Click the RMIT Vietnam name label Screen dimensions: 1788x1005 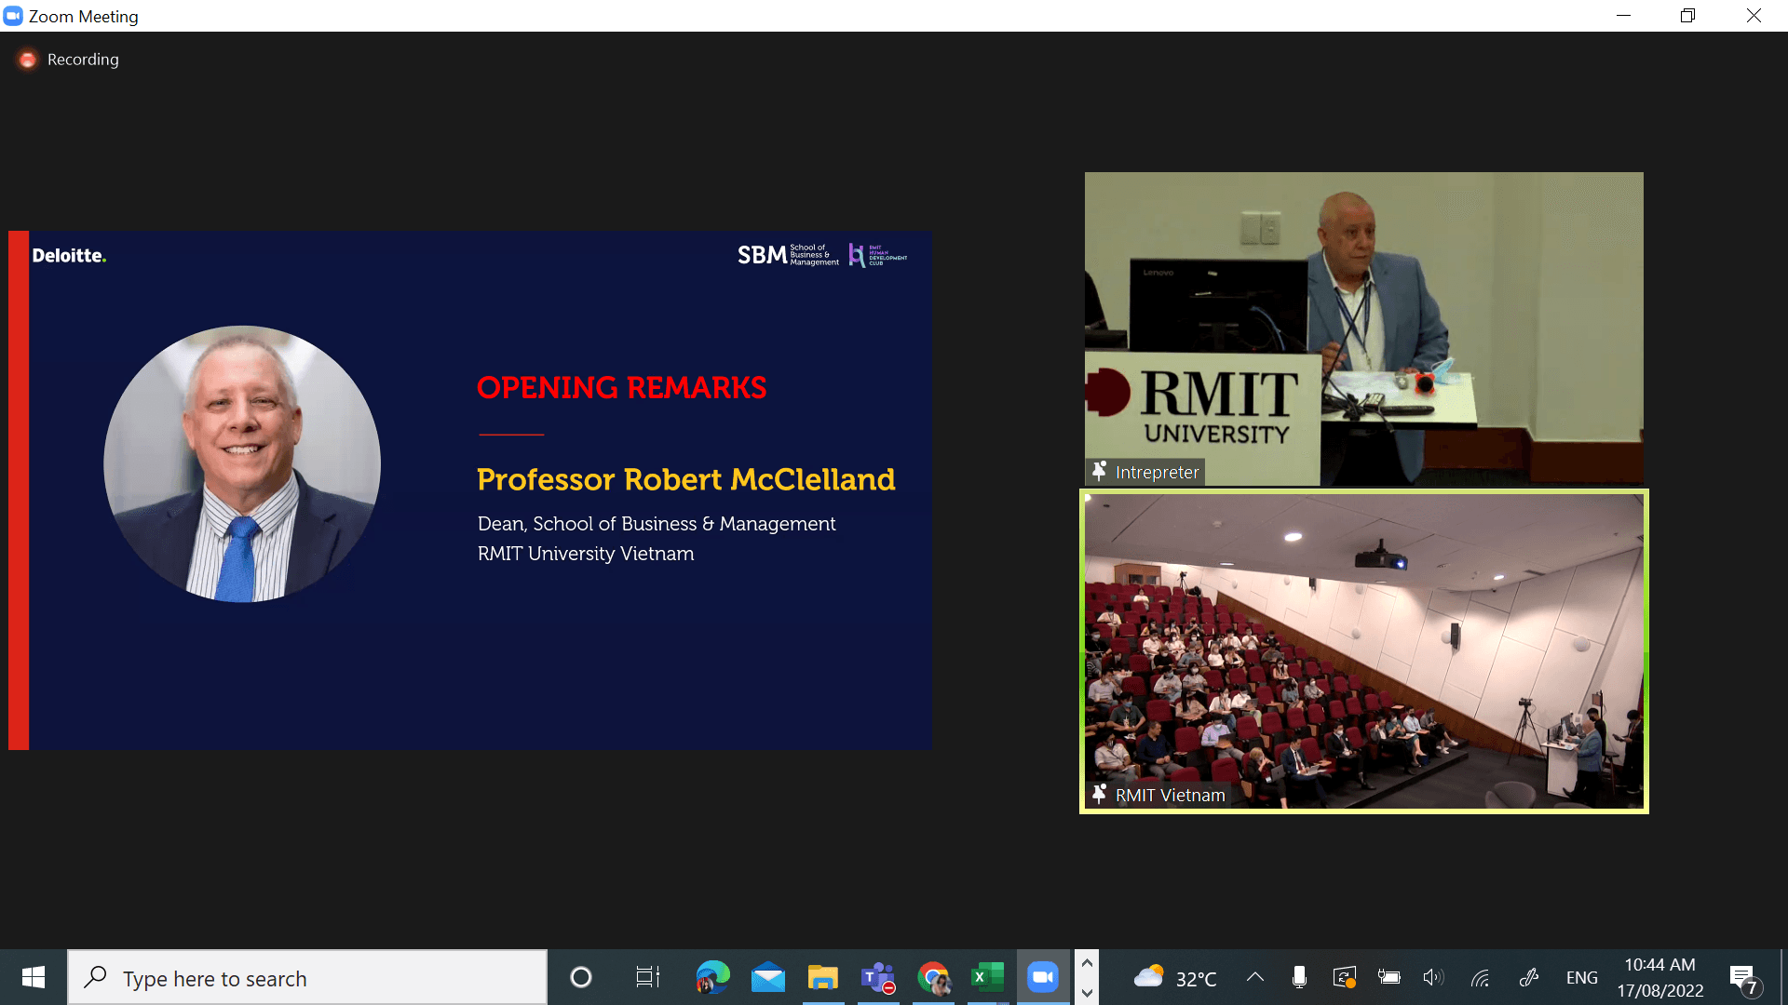1171,795
